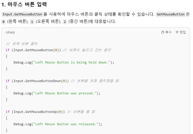Click the copy icon beside 복사
193x134 pixels.
pyautogui.click(x=163, y=32)
